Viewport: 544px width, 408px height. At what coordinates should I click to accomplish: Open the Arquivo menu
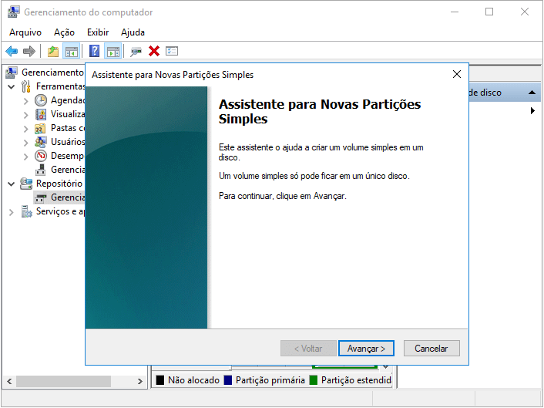(x=25, y=32)
